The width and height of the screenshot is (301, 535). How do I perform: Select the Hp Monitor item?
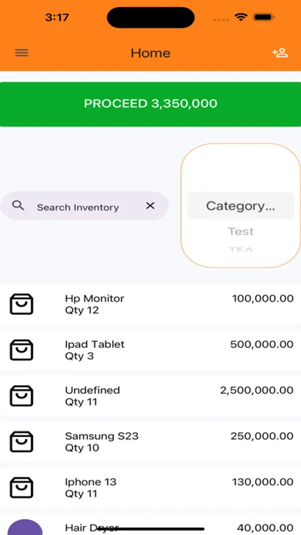click(150, 304)
